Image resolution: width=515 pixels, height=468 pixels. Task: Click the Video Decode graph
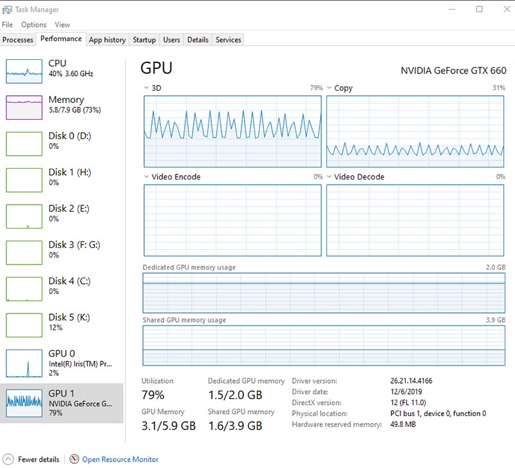pos(415,220)
